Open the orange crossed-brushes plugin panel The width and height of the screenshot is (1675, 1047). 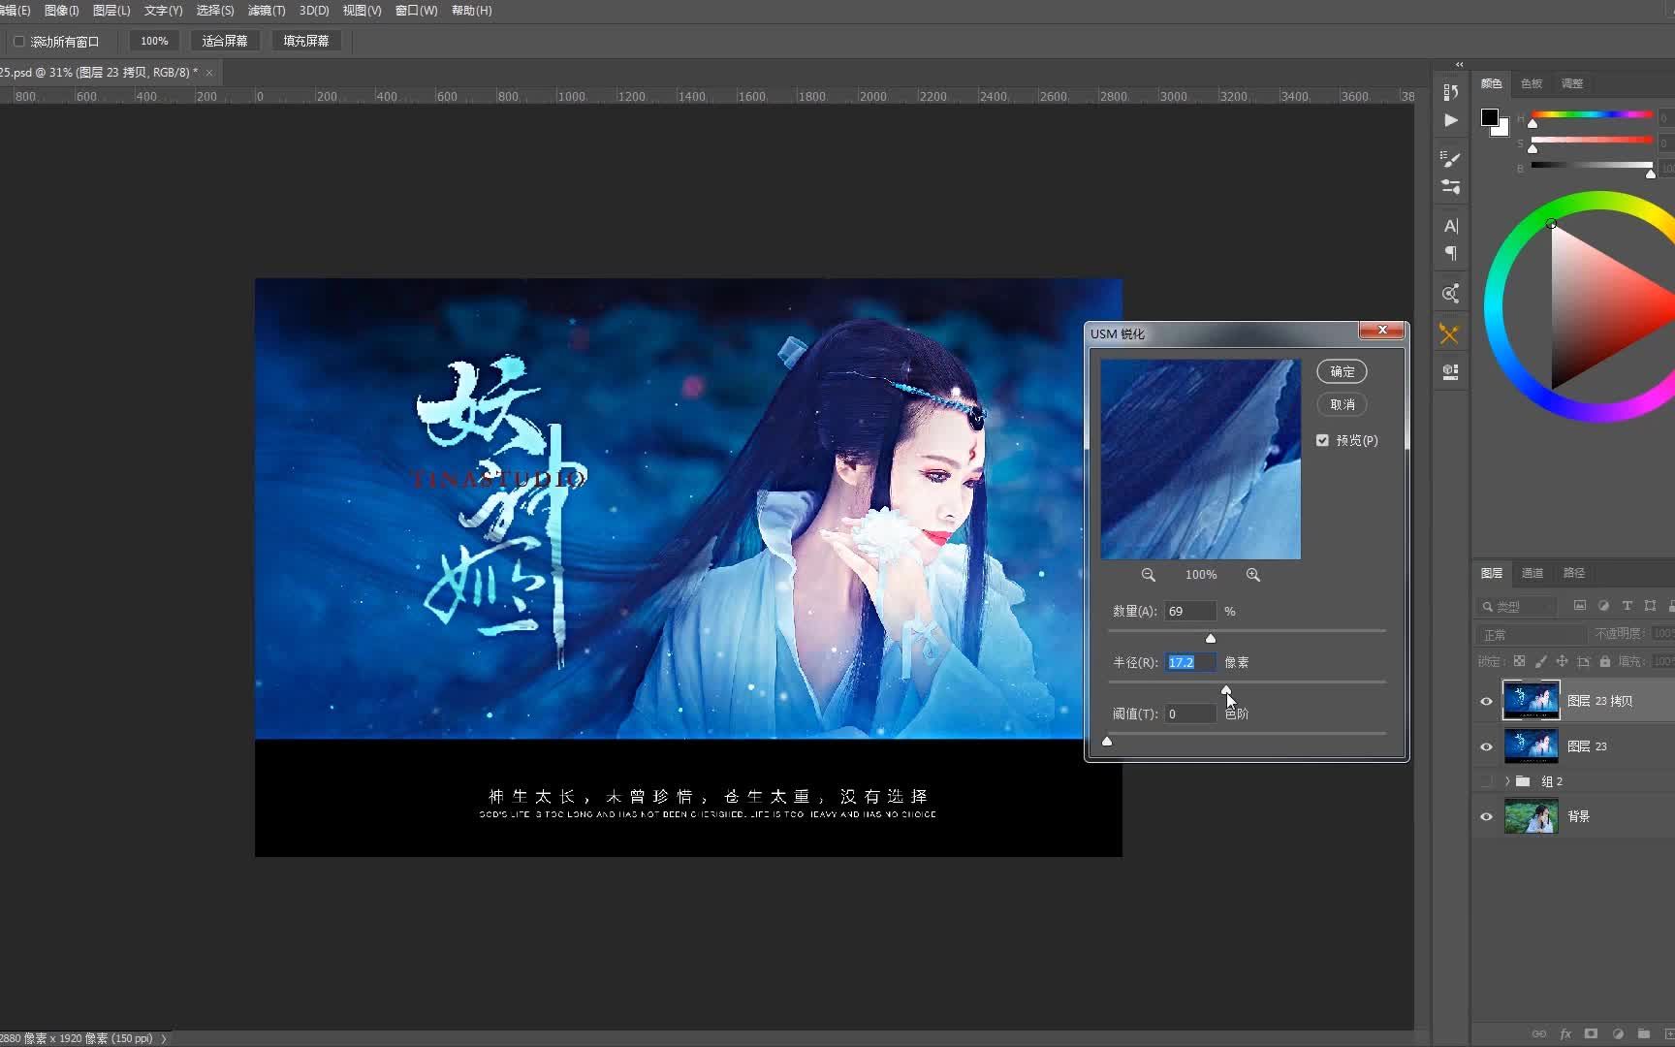[1449, 334]
